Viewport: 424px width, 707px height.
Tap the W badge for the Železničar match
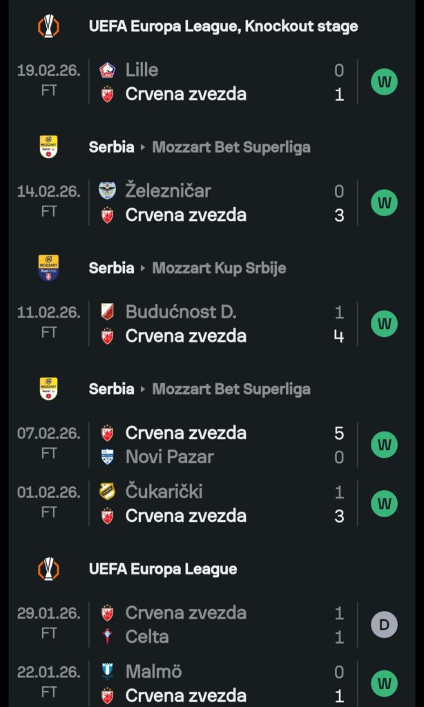click(x=385, y=203)
